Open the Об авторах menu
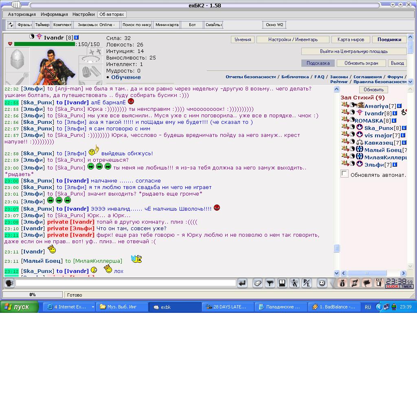This screenshot has height=396, width=417. coord(112,14)
